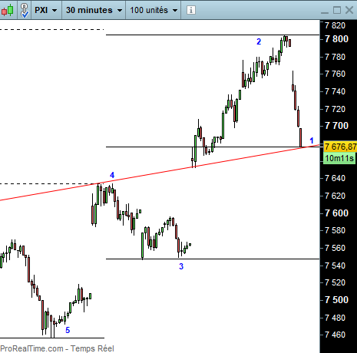This screenshot has height=353, width=357.
Task: Maximize the chart window
Action: 337,10
